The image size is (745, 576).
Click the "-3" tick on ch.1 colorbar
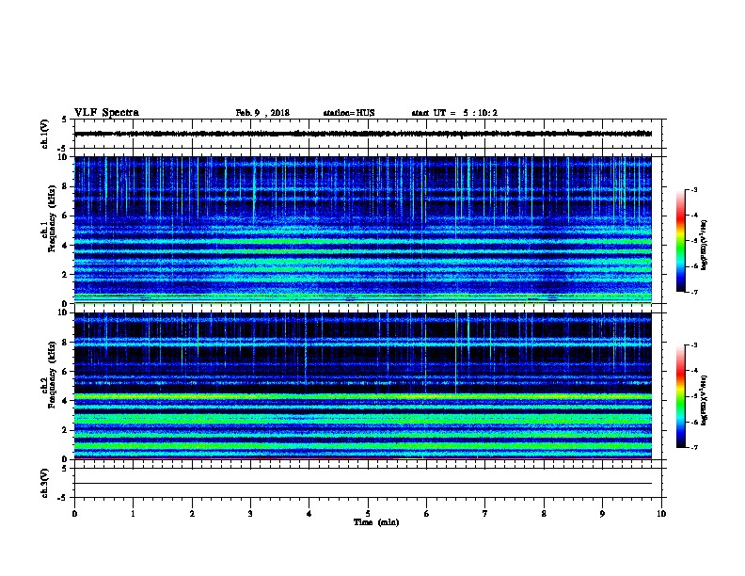point(693,190)
